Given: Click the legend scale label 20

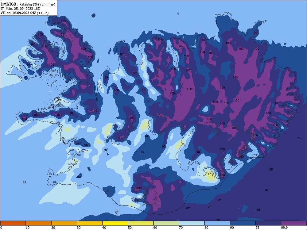Looking at the screenshot, I should (53, 228).
